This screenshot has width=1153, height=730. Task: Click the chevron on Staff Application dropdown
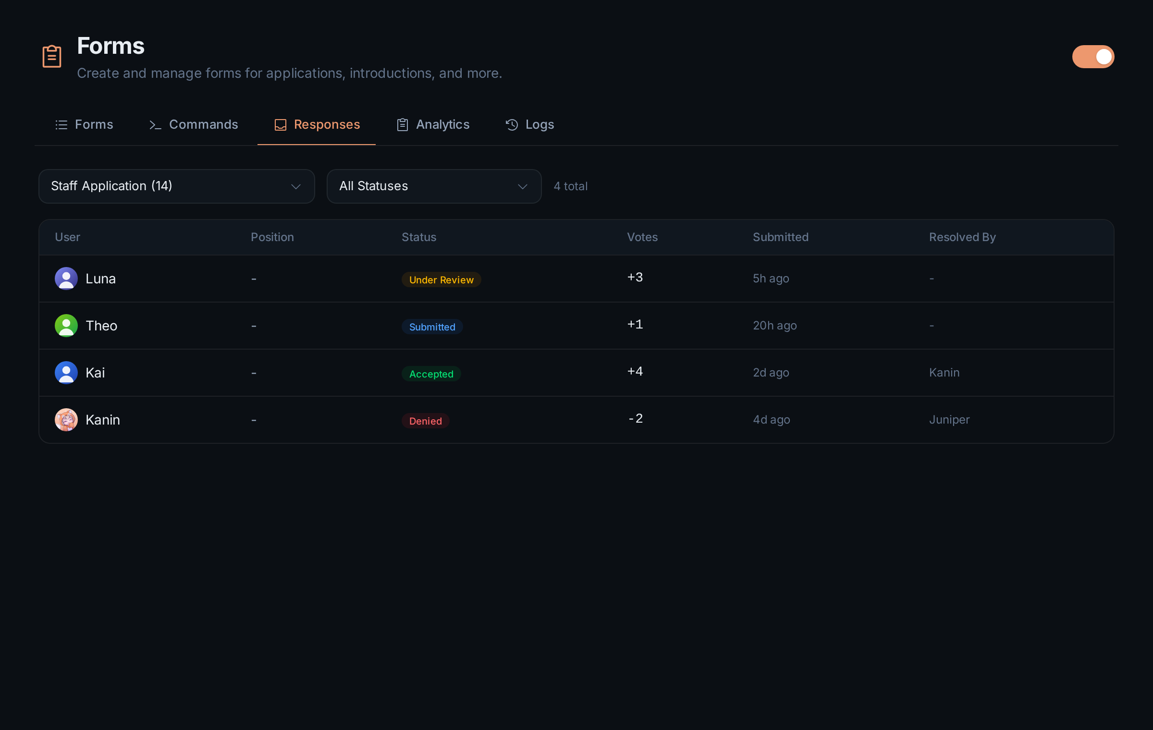pos(296,186)
